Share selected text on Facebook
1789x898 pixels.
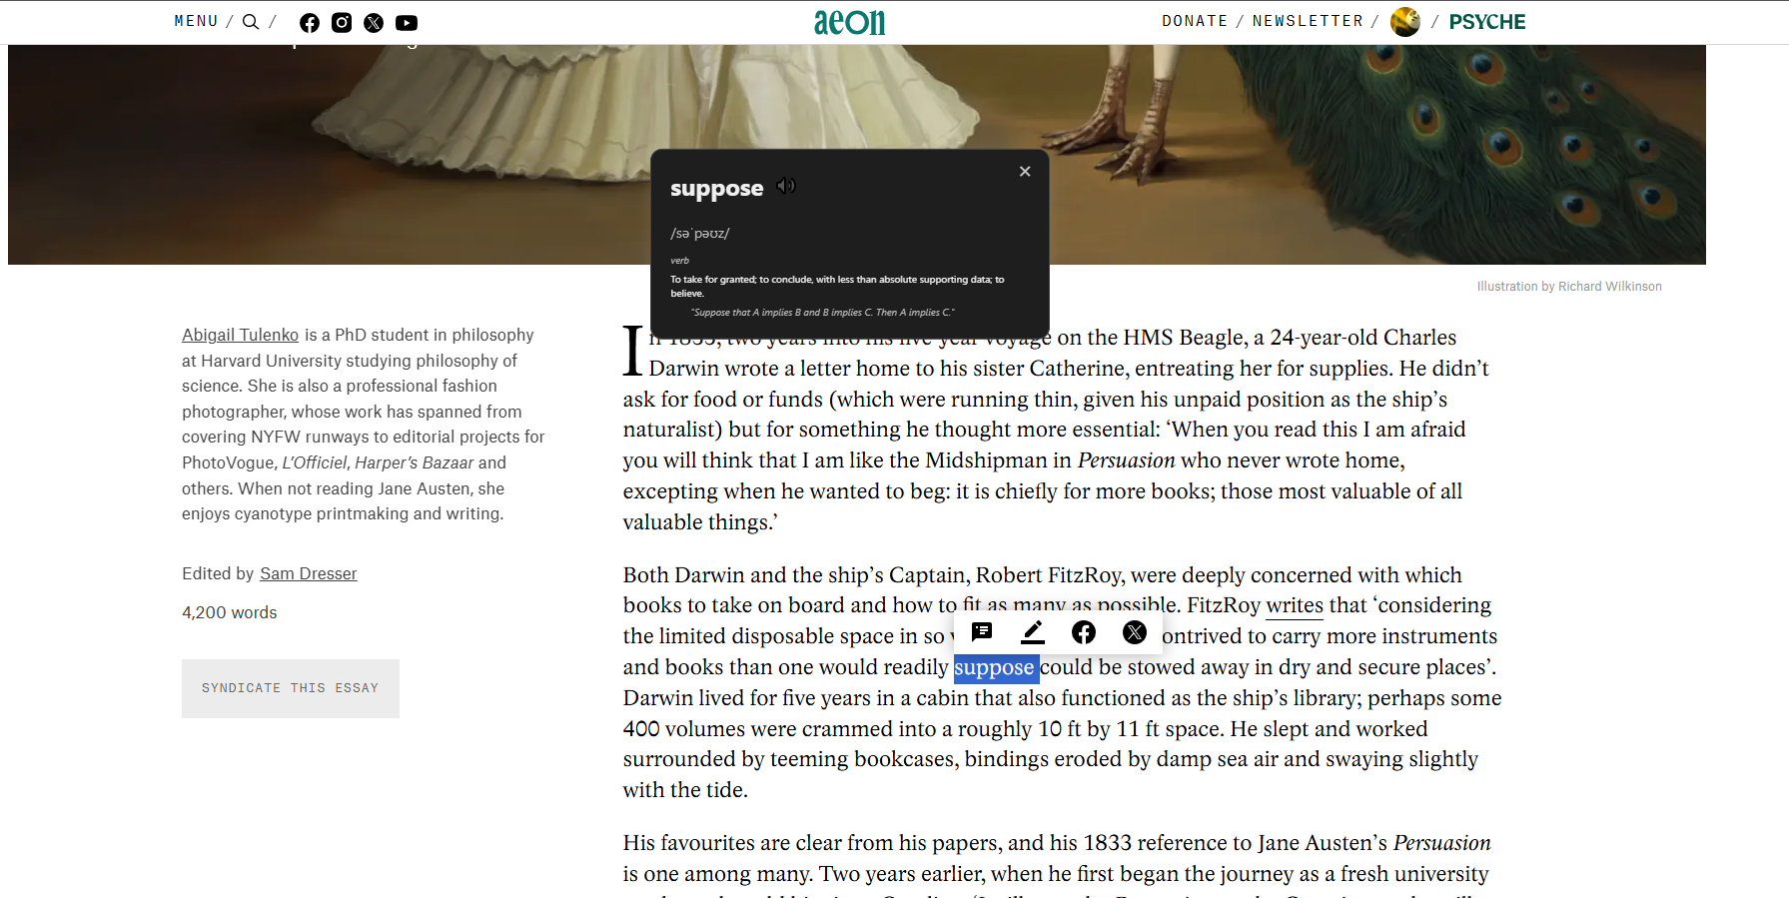(x=1084, y=632)
